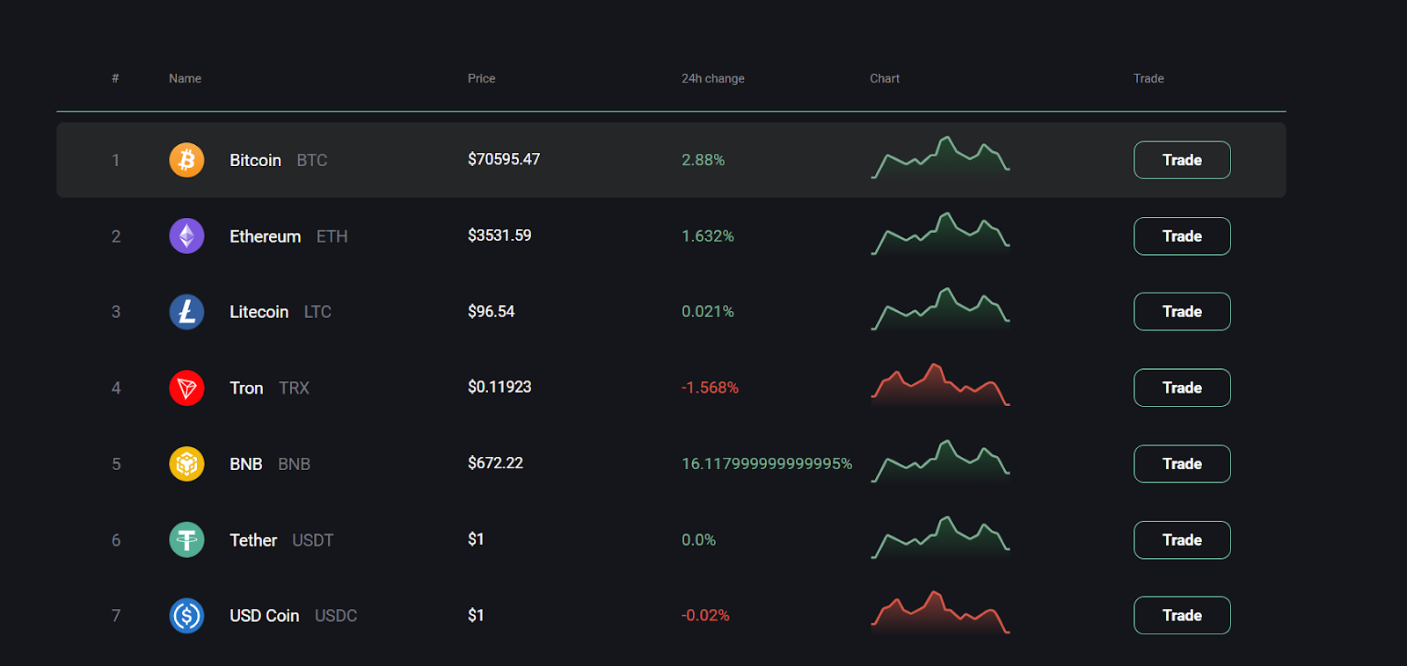Click the $3531.59 price
1407x666 pixels.
499,235
